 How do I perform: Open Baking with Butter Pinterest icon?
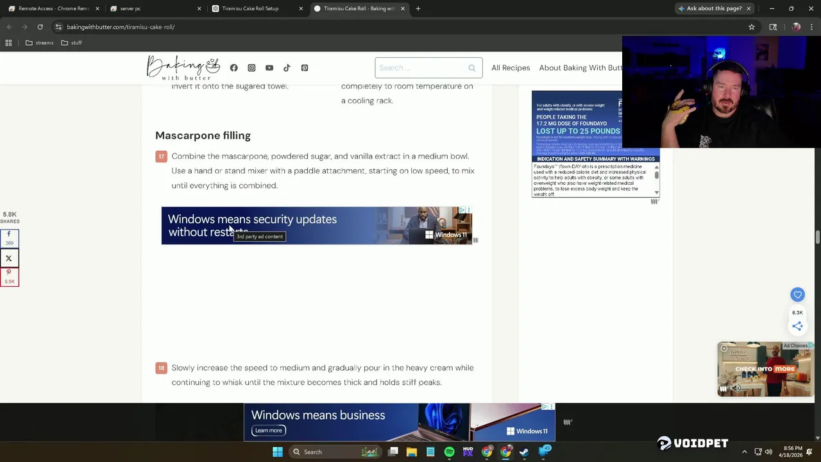point(305,68)
